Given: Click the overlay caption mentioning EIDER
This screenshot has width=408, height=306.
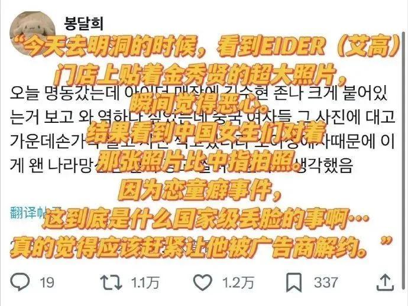Looking at the screenshot, I should click(x=206, y=47).
